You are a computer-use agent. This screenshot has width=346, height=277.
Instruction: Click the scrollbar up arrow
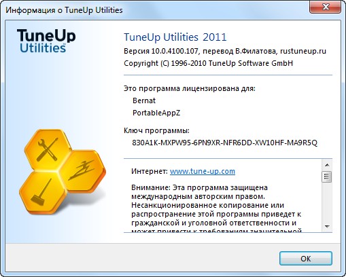[327, 165]
